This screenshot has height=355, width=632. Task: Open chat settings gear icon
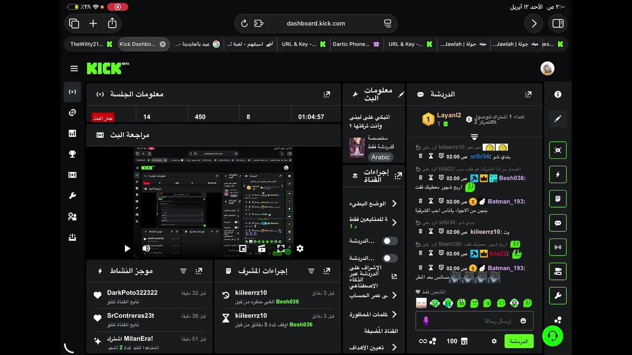tap(494, 341)
